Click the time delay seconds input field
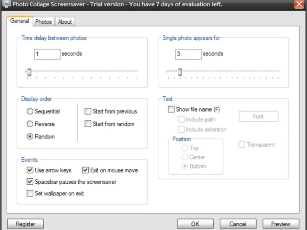This screenshot has height=230, width=307. (x=47, y=54)
